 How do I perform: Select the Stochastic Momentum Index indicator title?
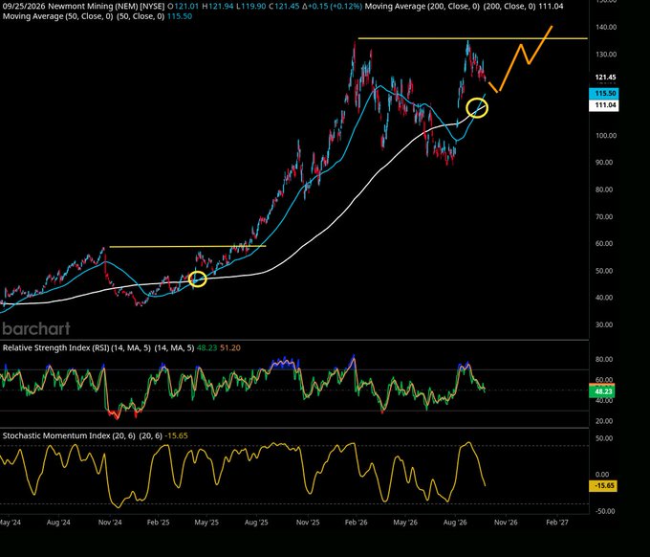69,435
